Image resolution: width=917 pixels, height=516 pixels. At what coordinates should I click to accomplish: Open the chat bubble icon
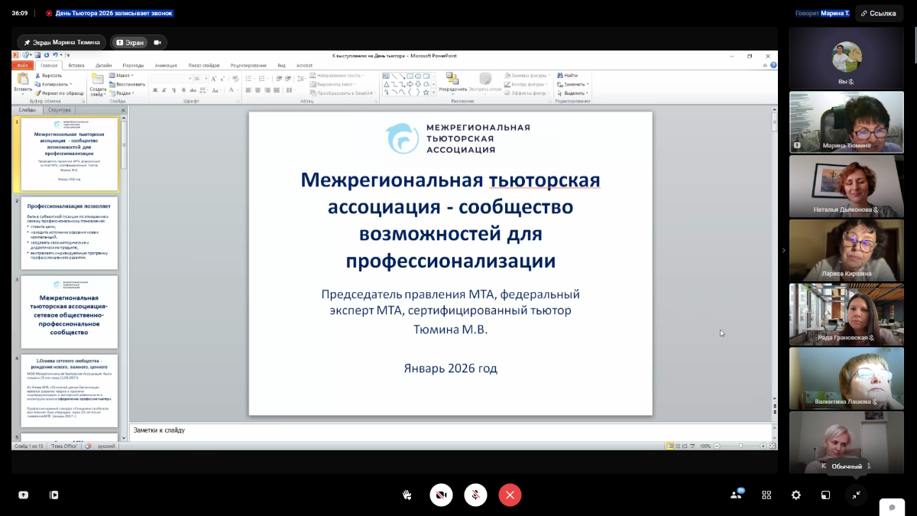click(x=891, y=508)
